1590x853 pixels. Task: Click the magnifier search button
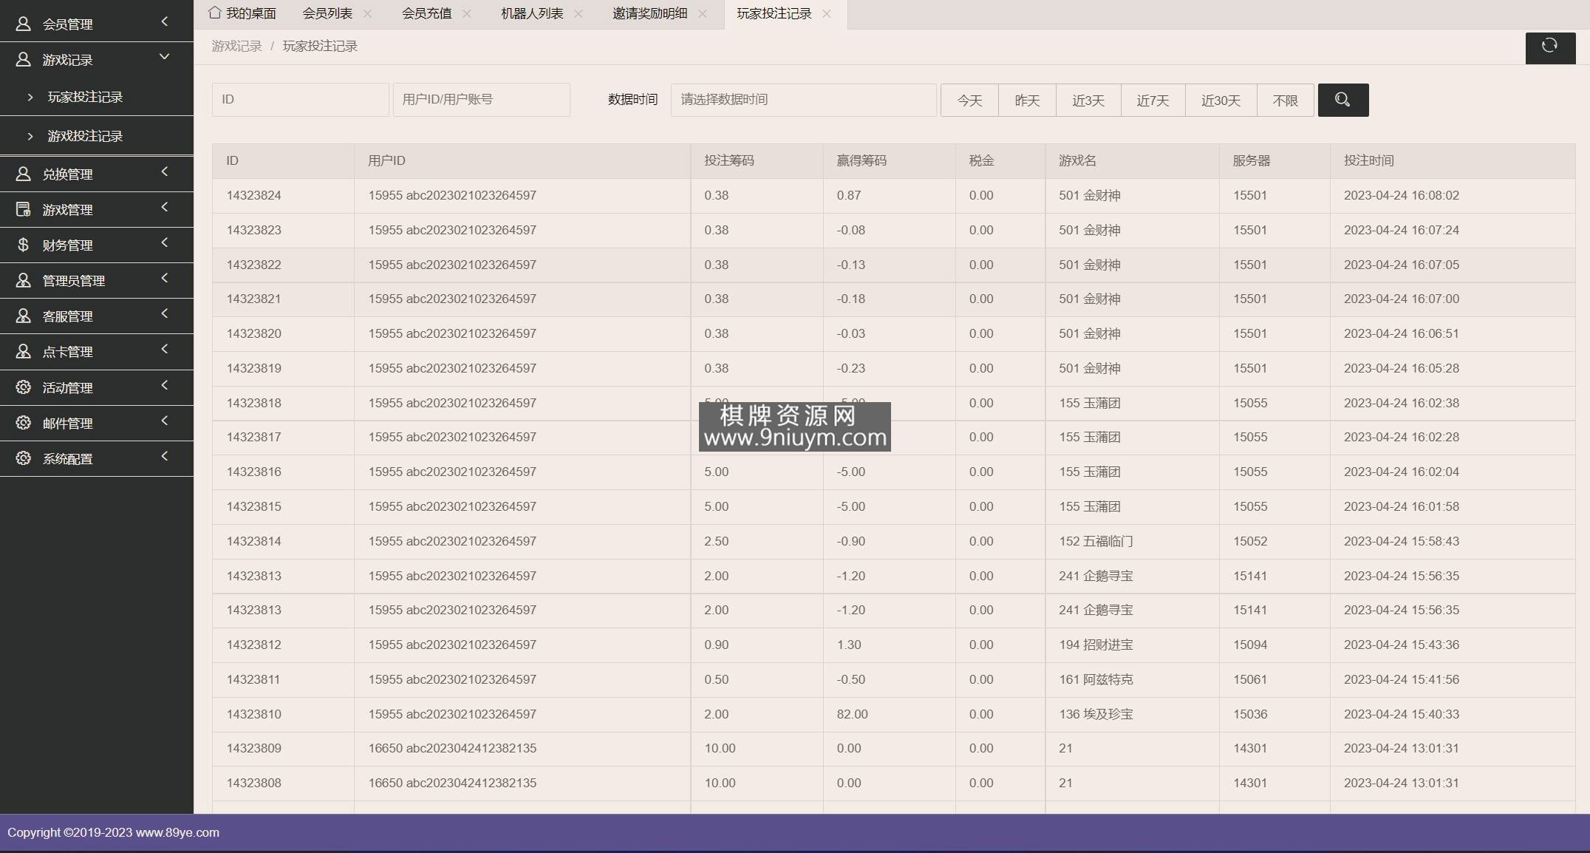pyautogui.click(x=1342, y=100)
